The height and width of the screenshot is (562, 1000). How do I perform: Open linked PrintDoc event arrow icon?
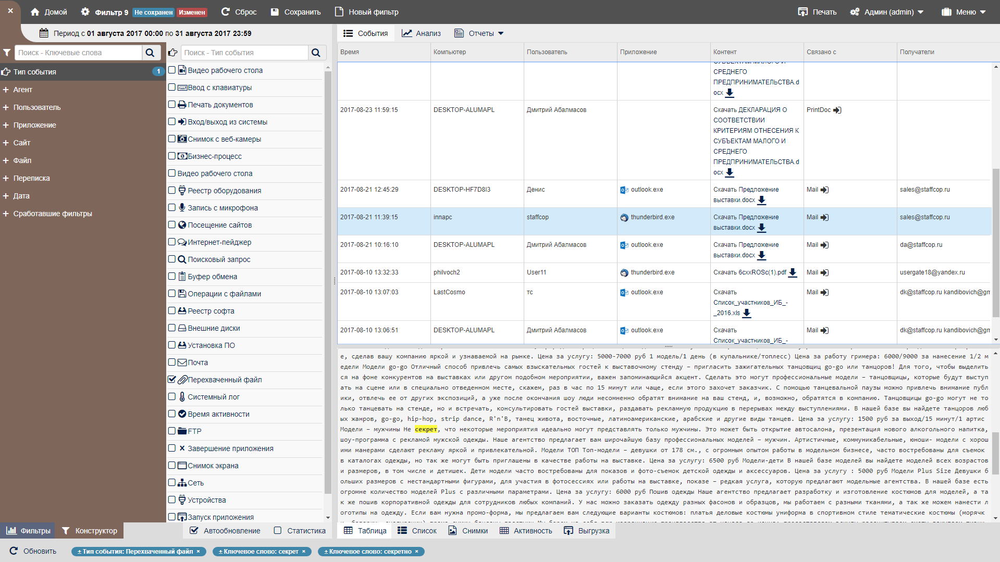(837, 110)
